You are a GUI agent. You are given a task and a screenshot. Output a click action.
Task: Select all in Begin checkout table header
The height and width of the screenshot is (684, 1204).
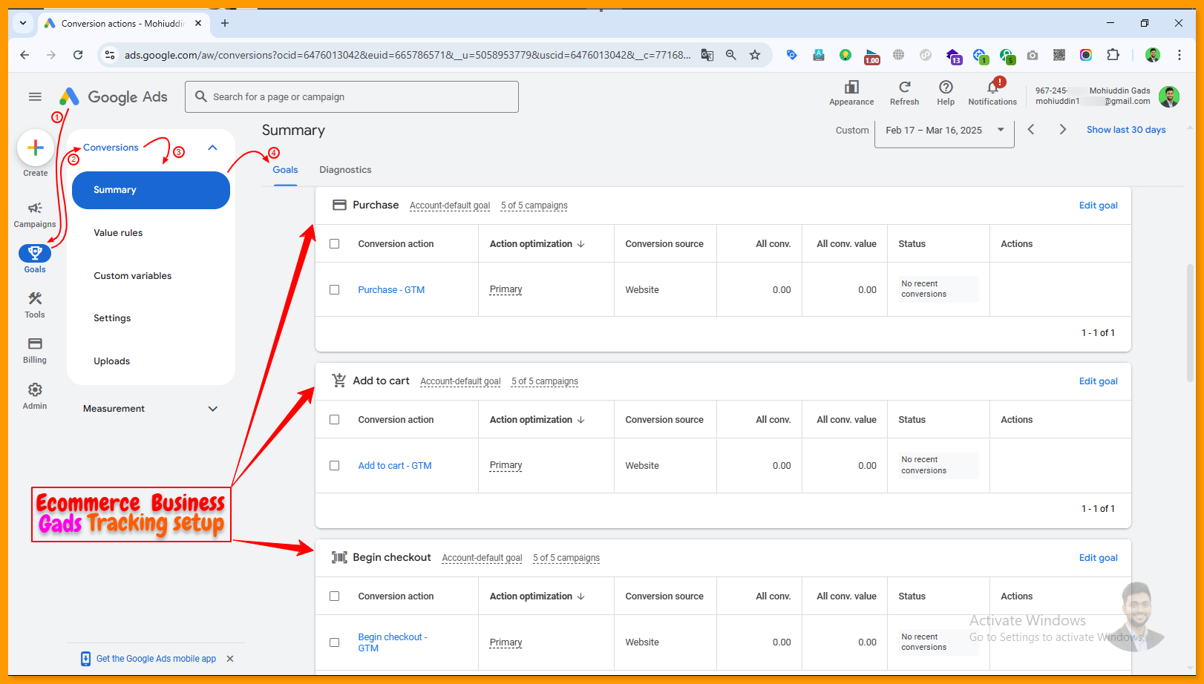point(335,596)
